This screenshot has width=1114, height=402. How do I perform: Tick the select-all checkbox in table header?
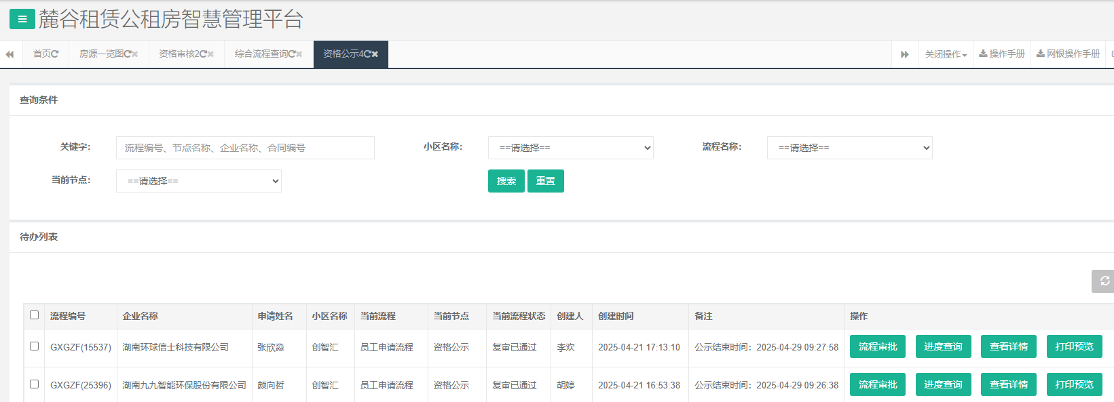coord(34,315)
